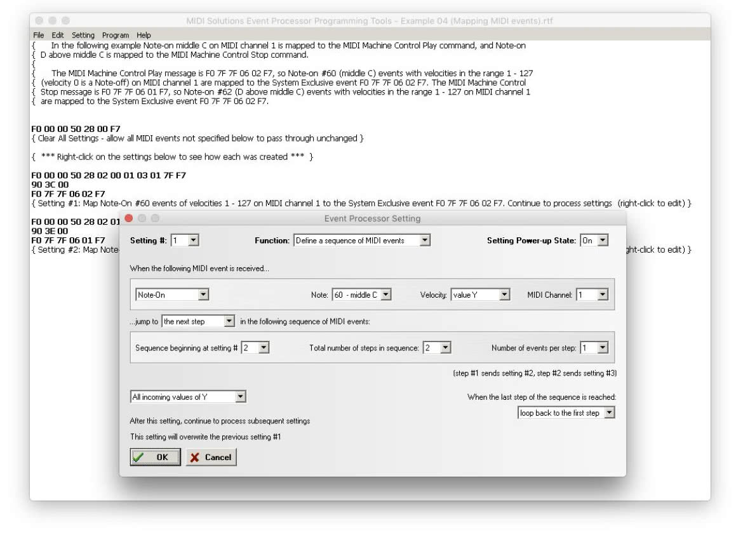The height and width of the screenshot is (535, 743).
Task: Open the File menu
Action: [38, 35]
